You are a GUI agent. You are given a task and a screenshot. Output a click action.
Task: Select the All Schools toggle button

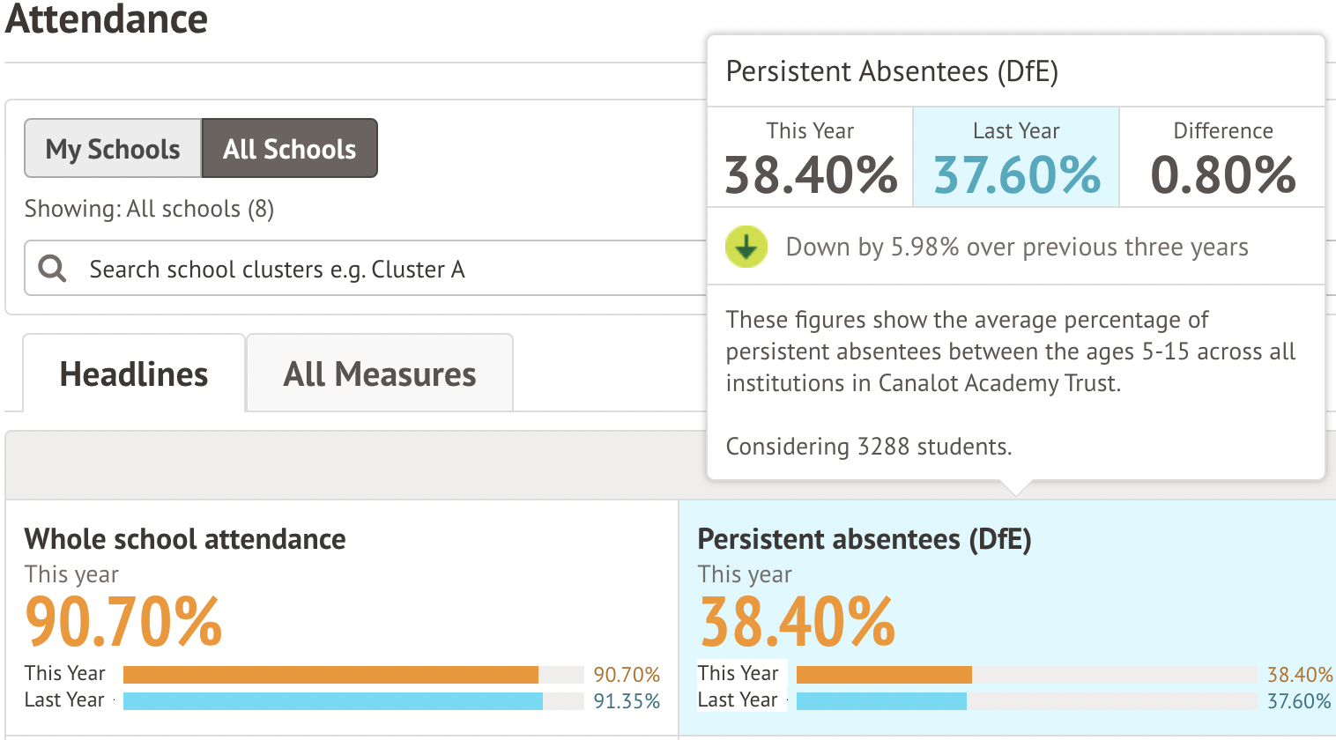[290, 149]
